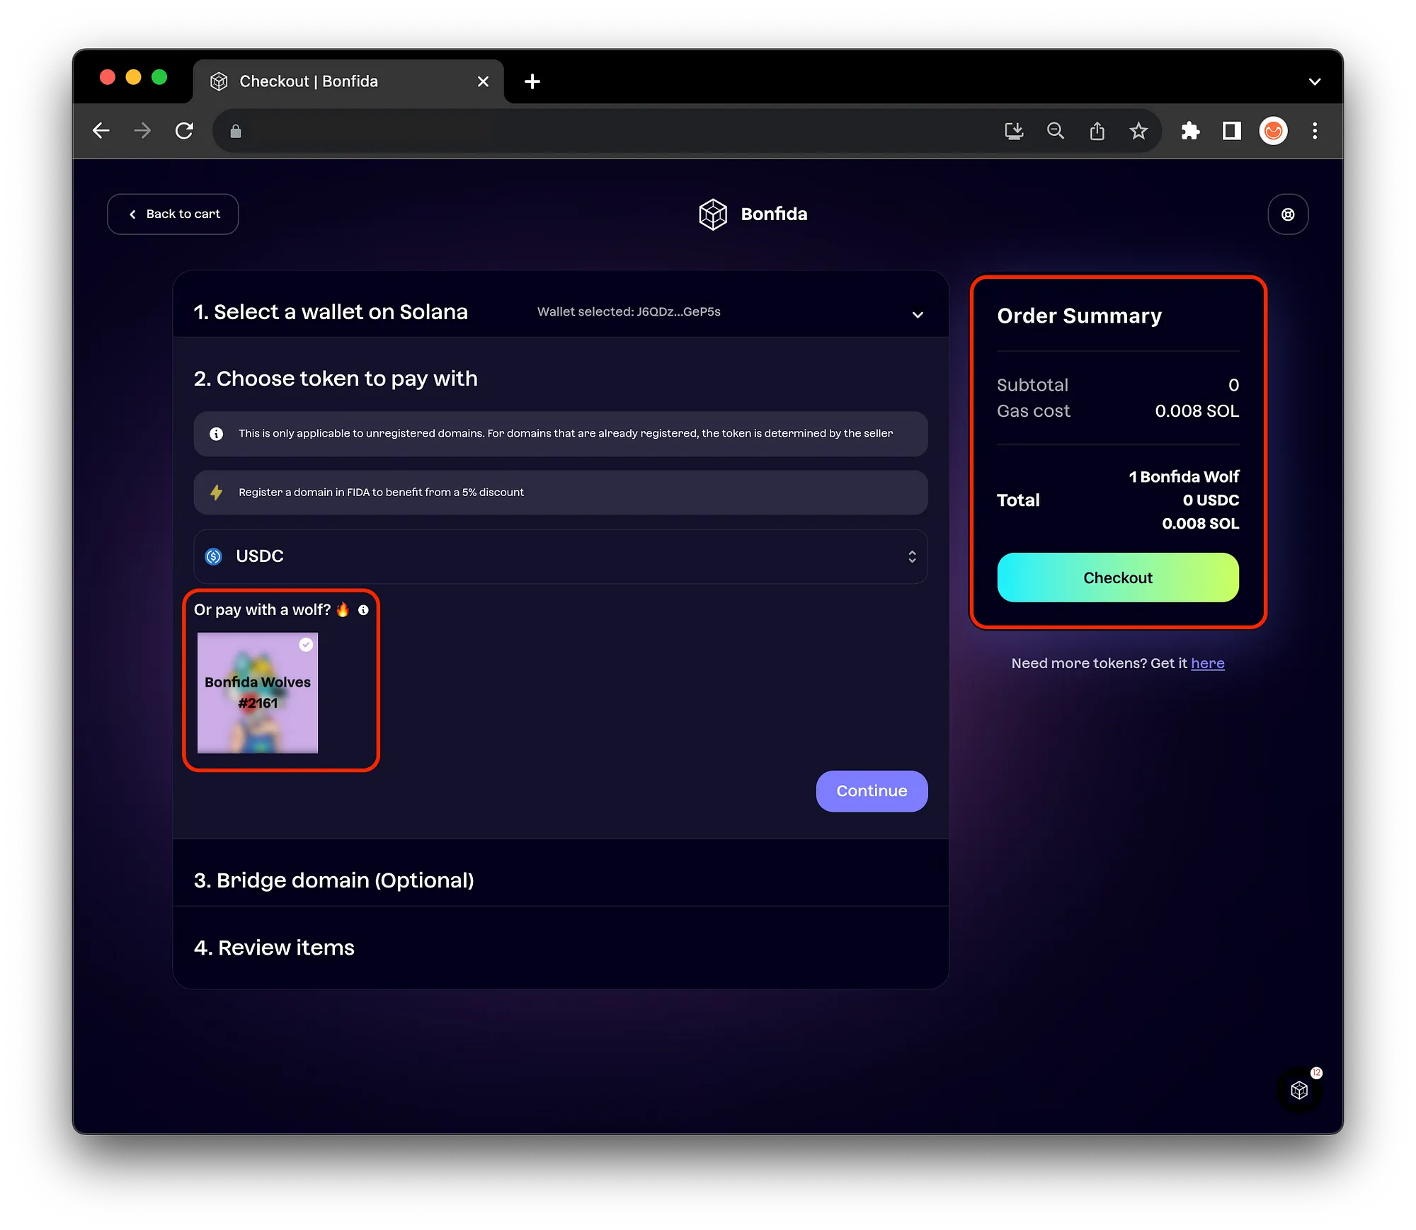The height and width of the screenshot is (1230, 1416).
Task: Click the '2. Choose token to pay with' heading
Action: point(336,379)
